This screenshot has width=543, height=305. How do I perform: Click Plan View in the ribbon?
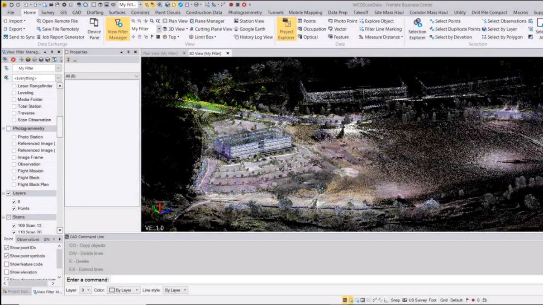click(x=175, y=21)
